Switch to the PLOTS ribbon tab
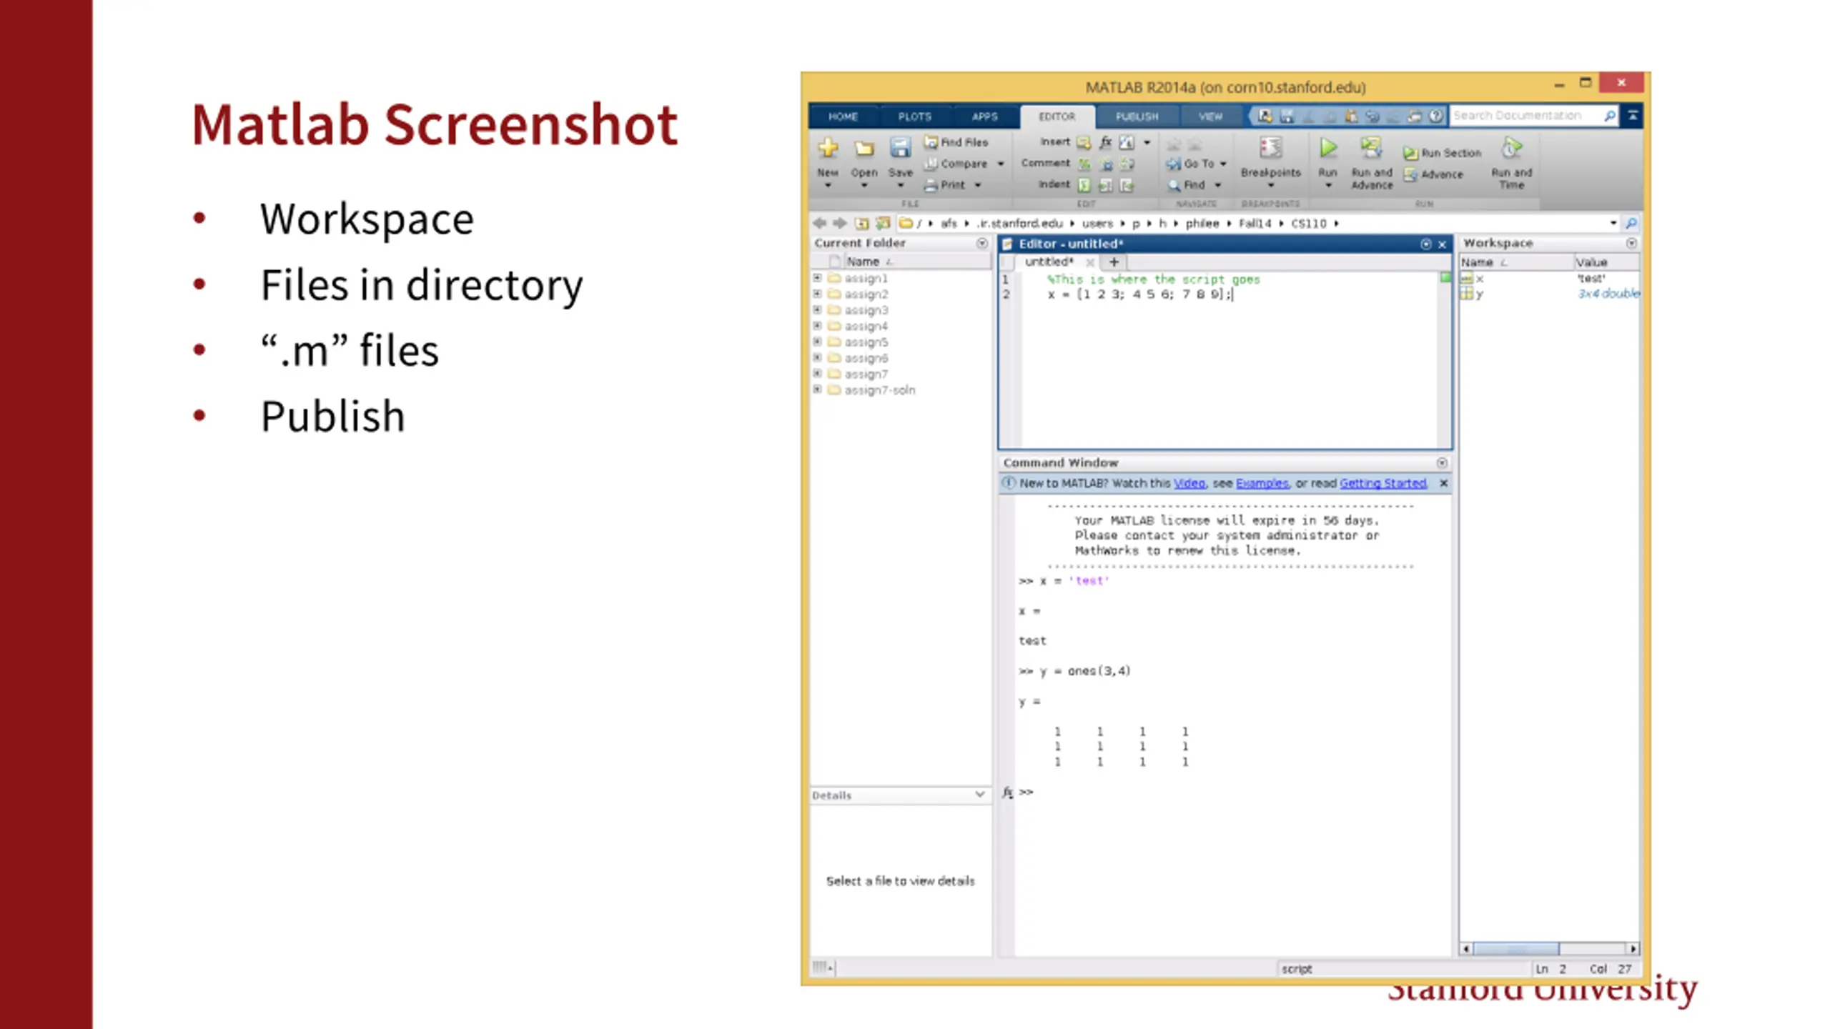This screenshot has width=1830, height=1029. (914, 116)
